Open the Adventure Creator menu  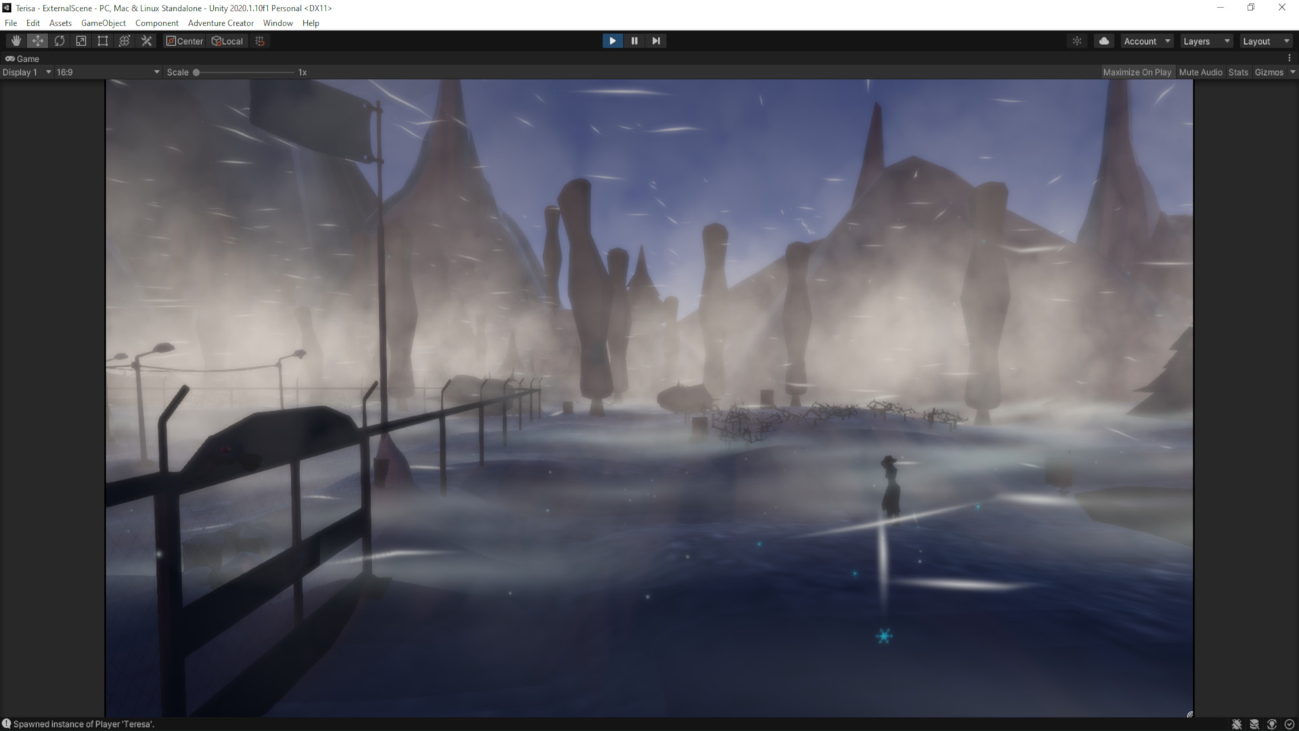(221, 22)
